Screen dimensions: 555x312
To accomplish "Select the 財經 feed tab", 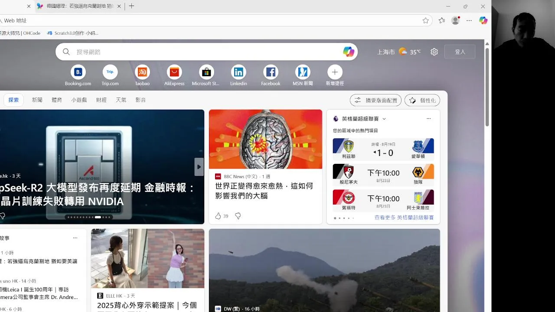I will pos(101,100).
